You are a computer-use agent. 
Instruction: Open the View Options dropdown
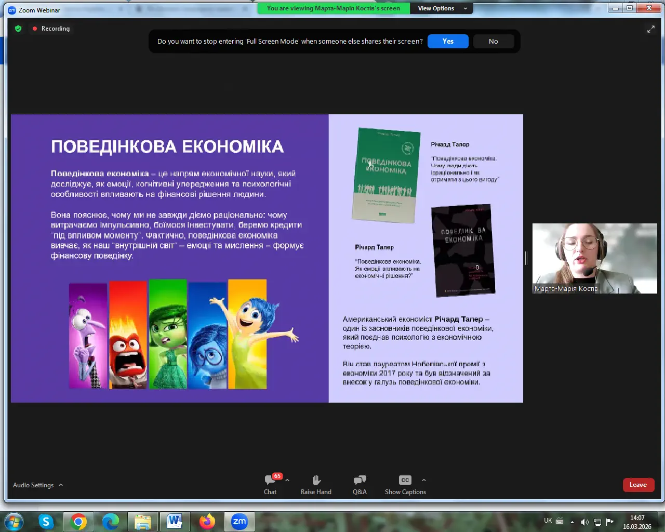pos(442,8)
